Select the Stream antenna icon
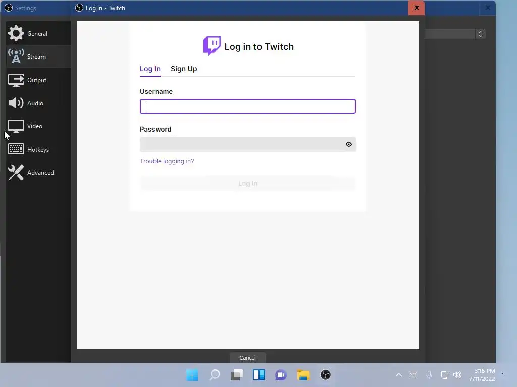The height and width of the screenshot is (387, 517). 16,56
